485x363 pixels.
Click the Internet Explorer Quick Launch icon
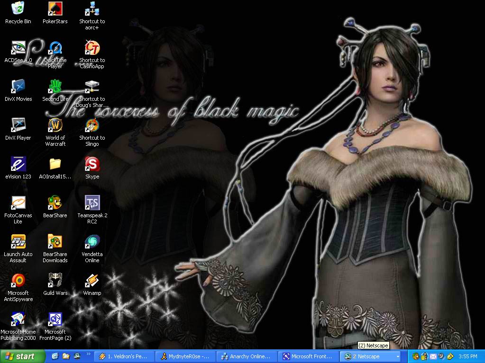point(55,356)
